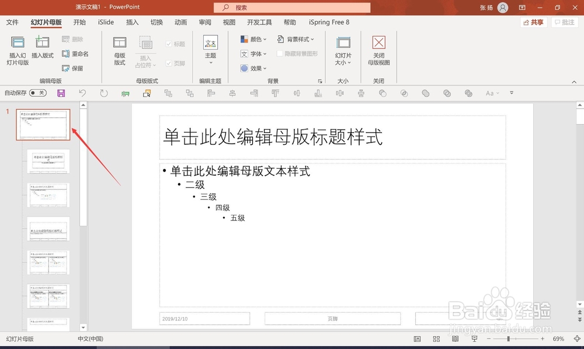
Task: Switch to normal view in status bar
Action: (x=417, y=338)
